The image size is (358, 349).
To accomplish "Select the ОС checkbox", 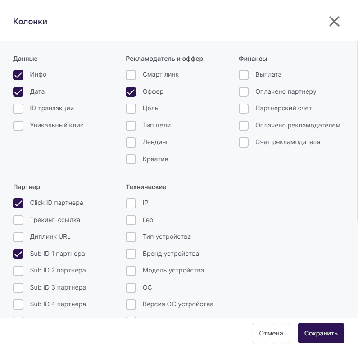I will point(131,288).
